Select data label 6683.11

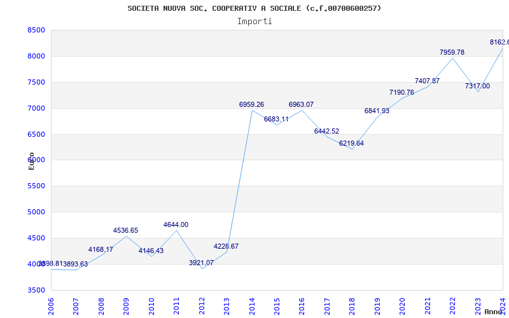pyautogui.click(x=276, y=119)
